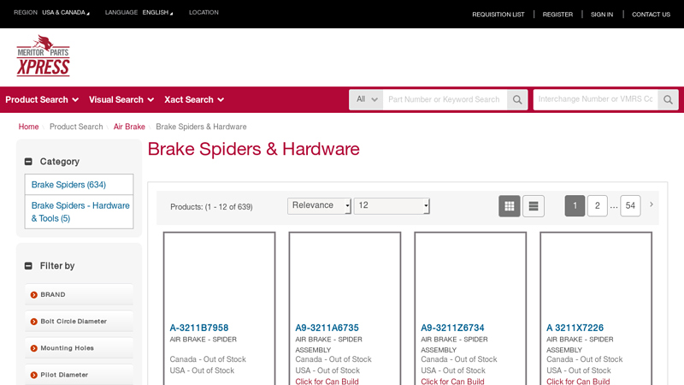The image size is (684, 385).
Task: Go to Air Brake breadcrumb
Action: (x=129, y=127)
